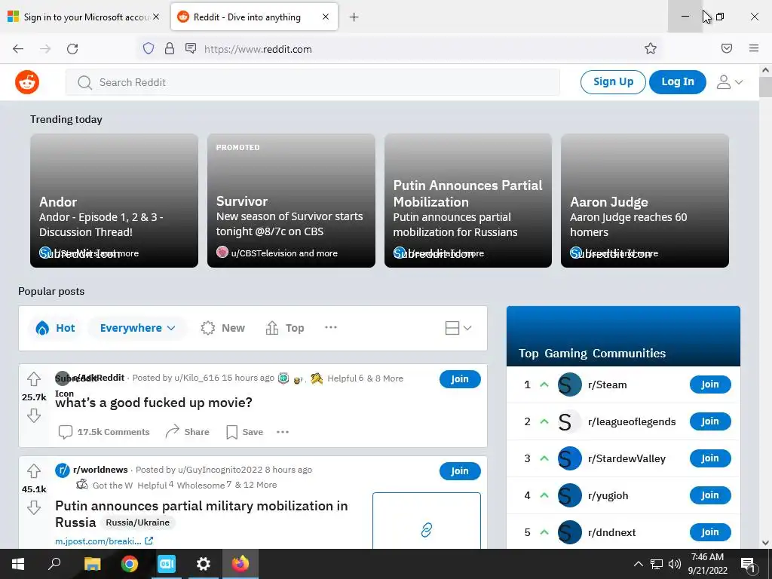
Task: Focus the Search Reddit field
Action: click(313, 82)
